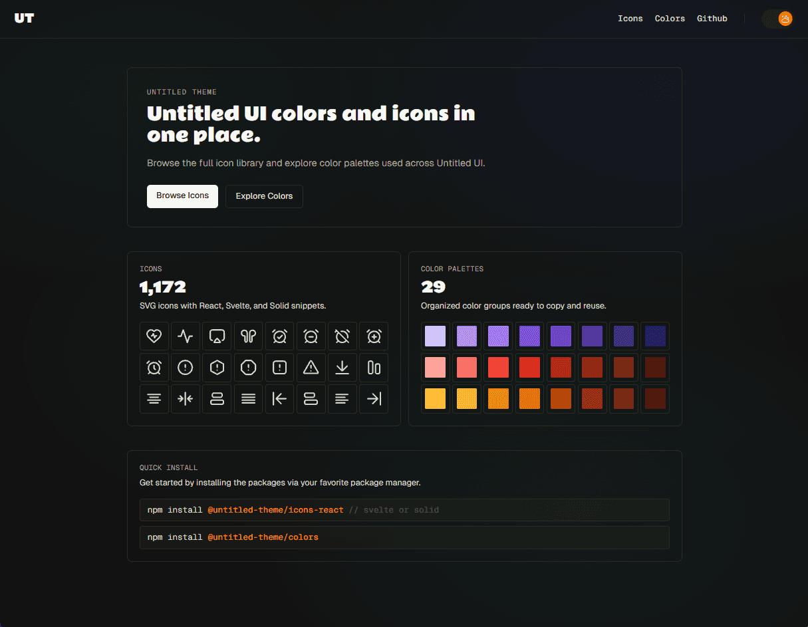The height and width of the screenshot is (627, 808).
Task: Go to Colors in top navigation
Action: click(670, 19)
